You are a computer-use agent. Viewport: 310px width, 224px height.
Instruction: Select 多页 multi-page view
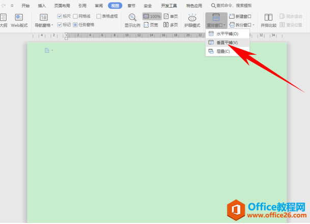point(171,25)
